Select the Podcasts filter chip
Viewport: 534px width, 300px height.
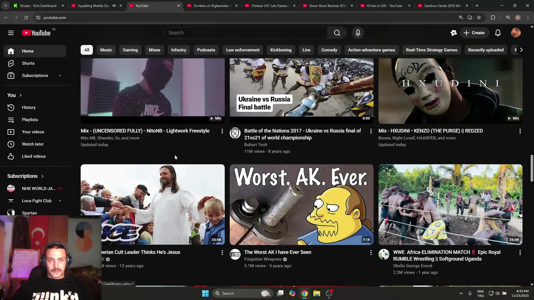tap(206, 50)
